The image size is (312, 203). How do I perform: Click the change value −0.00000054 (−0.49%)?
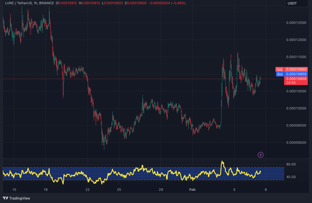[x=167, y=3]
